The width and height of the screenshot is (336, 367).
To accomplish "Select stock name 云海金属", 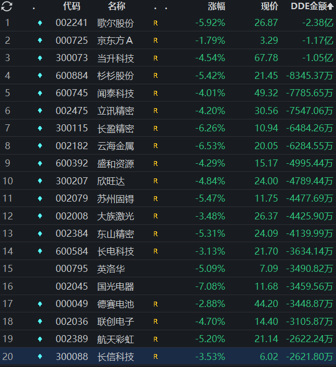I will [116, 146].
